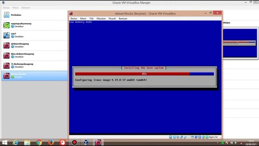Open the volume speaker tray icon
Image resolution: width=259 pixels, height=146 pixels.
coord(236,143)
